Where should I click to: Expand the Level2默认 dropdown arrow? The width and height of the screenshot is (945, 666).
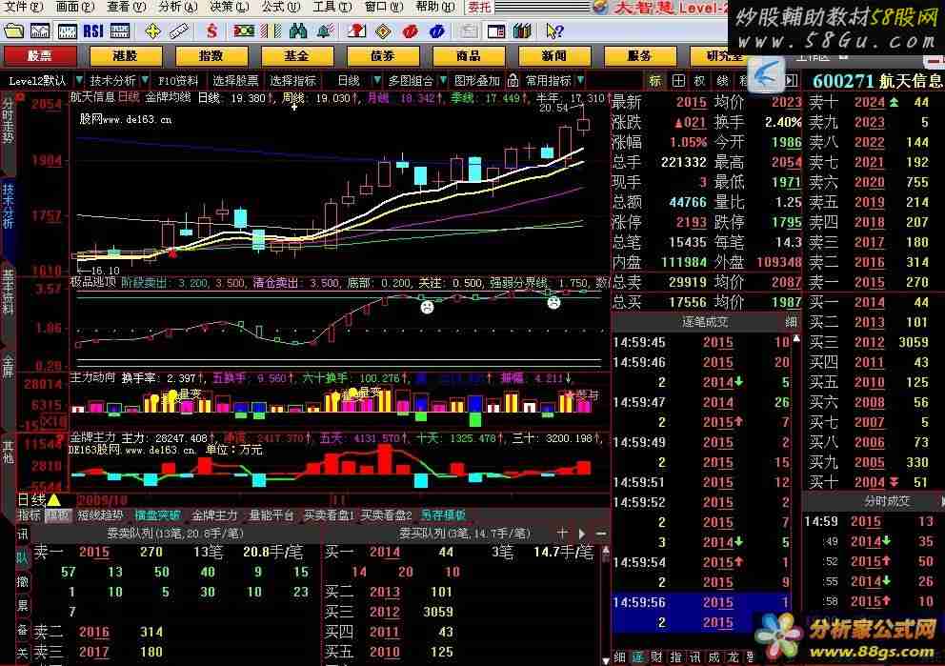coord(79,80)
